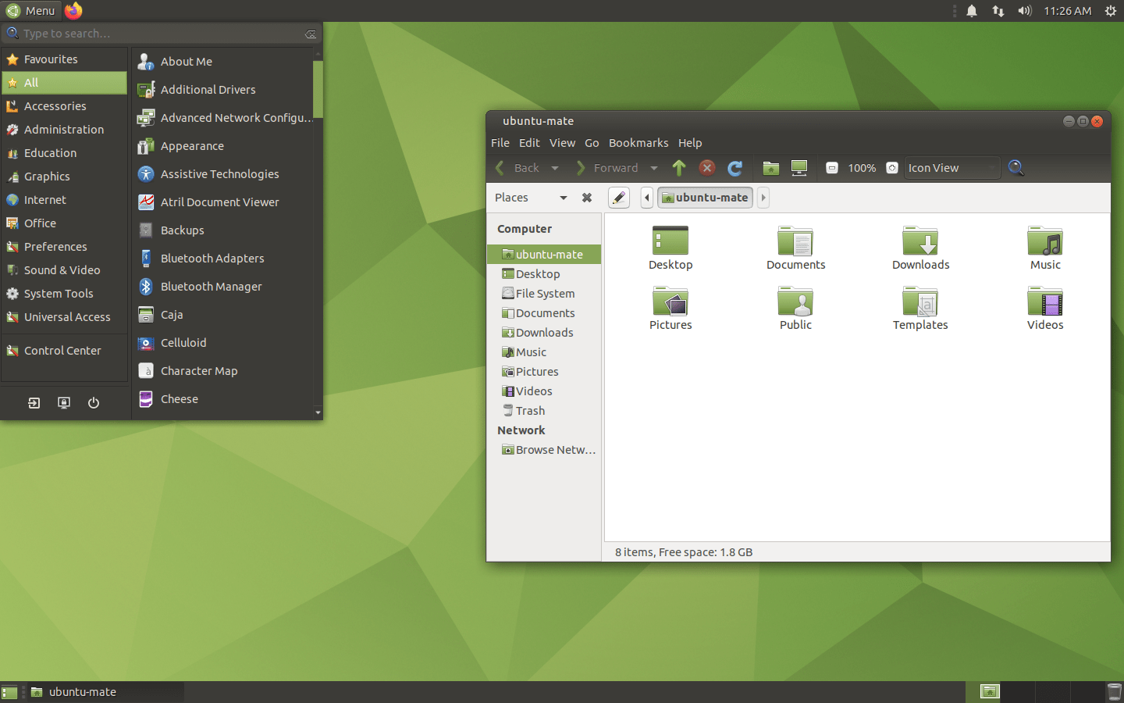Select Trash in Places sidebar
Image resolution: width=1124 pixels, height=703 pixels.
(x=544, y=411)
